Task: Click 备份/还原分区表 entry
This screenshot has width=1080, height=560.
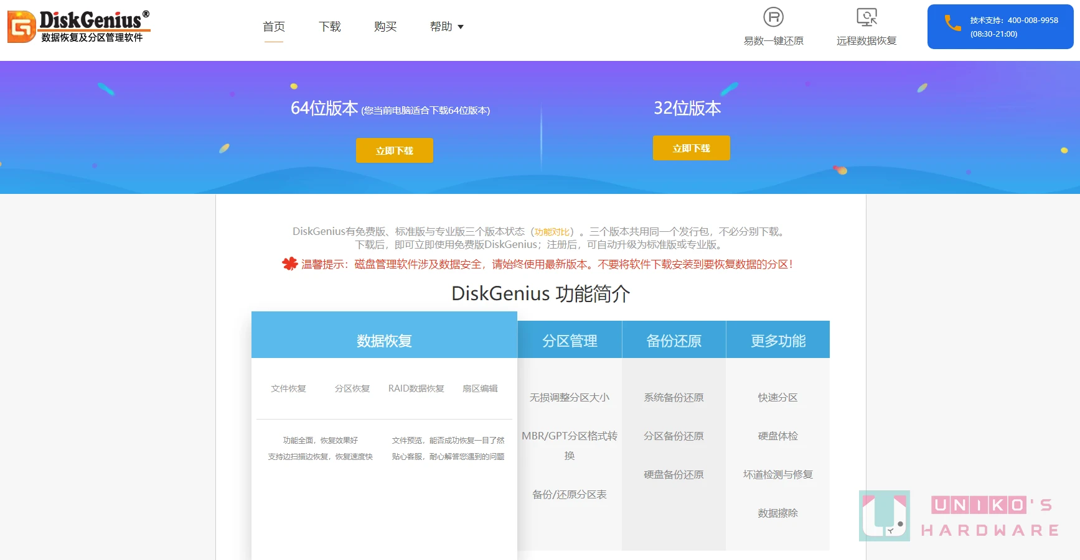Action: click(x=570, y=494)
